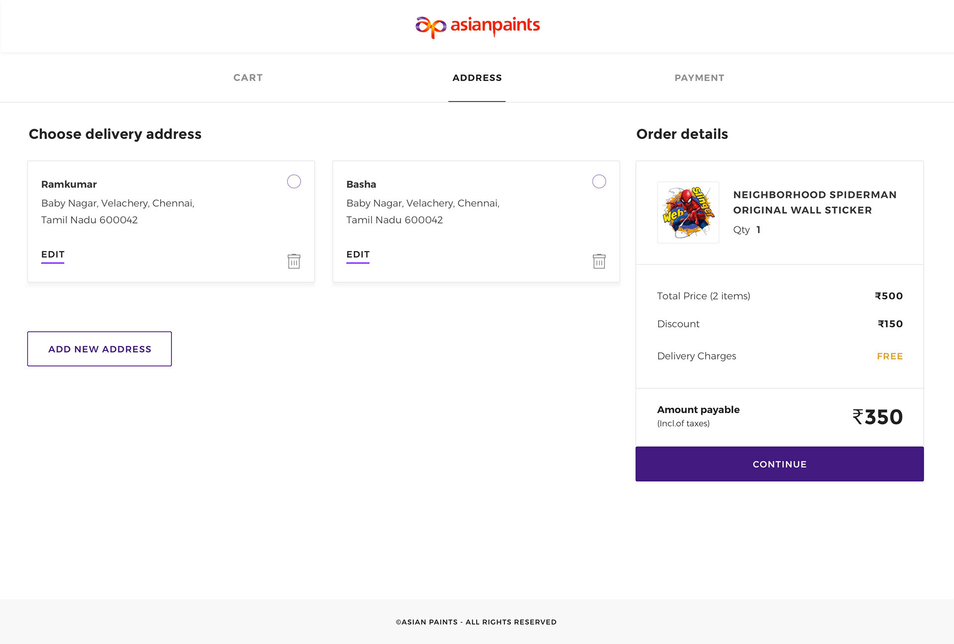954x644 pixels.
Task: Click the Neighborhood Spiderman sticker product title
Action: [814, 202]
